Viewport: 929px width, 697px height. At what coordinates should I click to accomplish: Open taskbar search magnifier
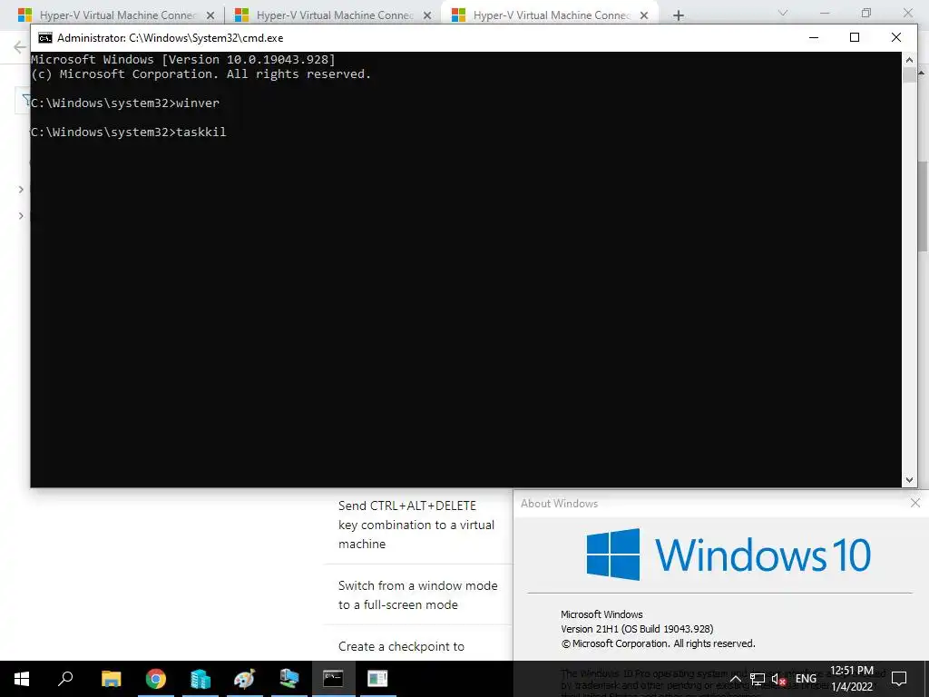[x=65, y=679]
